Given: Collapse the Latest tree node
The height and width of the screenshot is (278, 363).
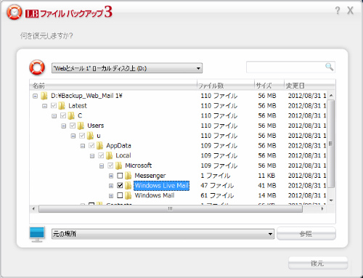Looking at the screenshot, I should coord(44,106).
